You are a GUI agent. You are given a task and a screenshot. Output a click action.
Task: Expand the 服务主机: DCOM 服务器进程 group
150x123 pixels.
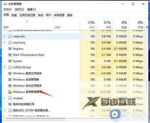pyautogui.click(x=4, y=110)
